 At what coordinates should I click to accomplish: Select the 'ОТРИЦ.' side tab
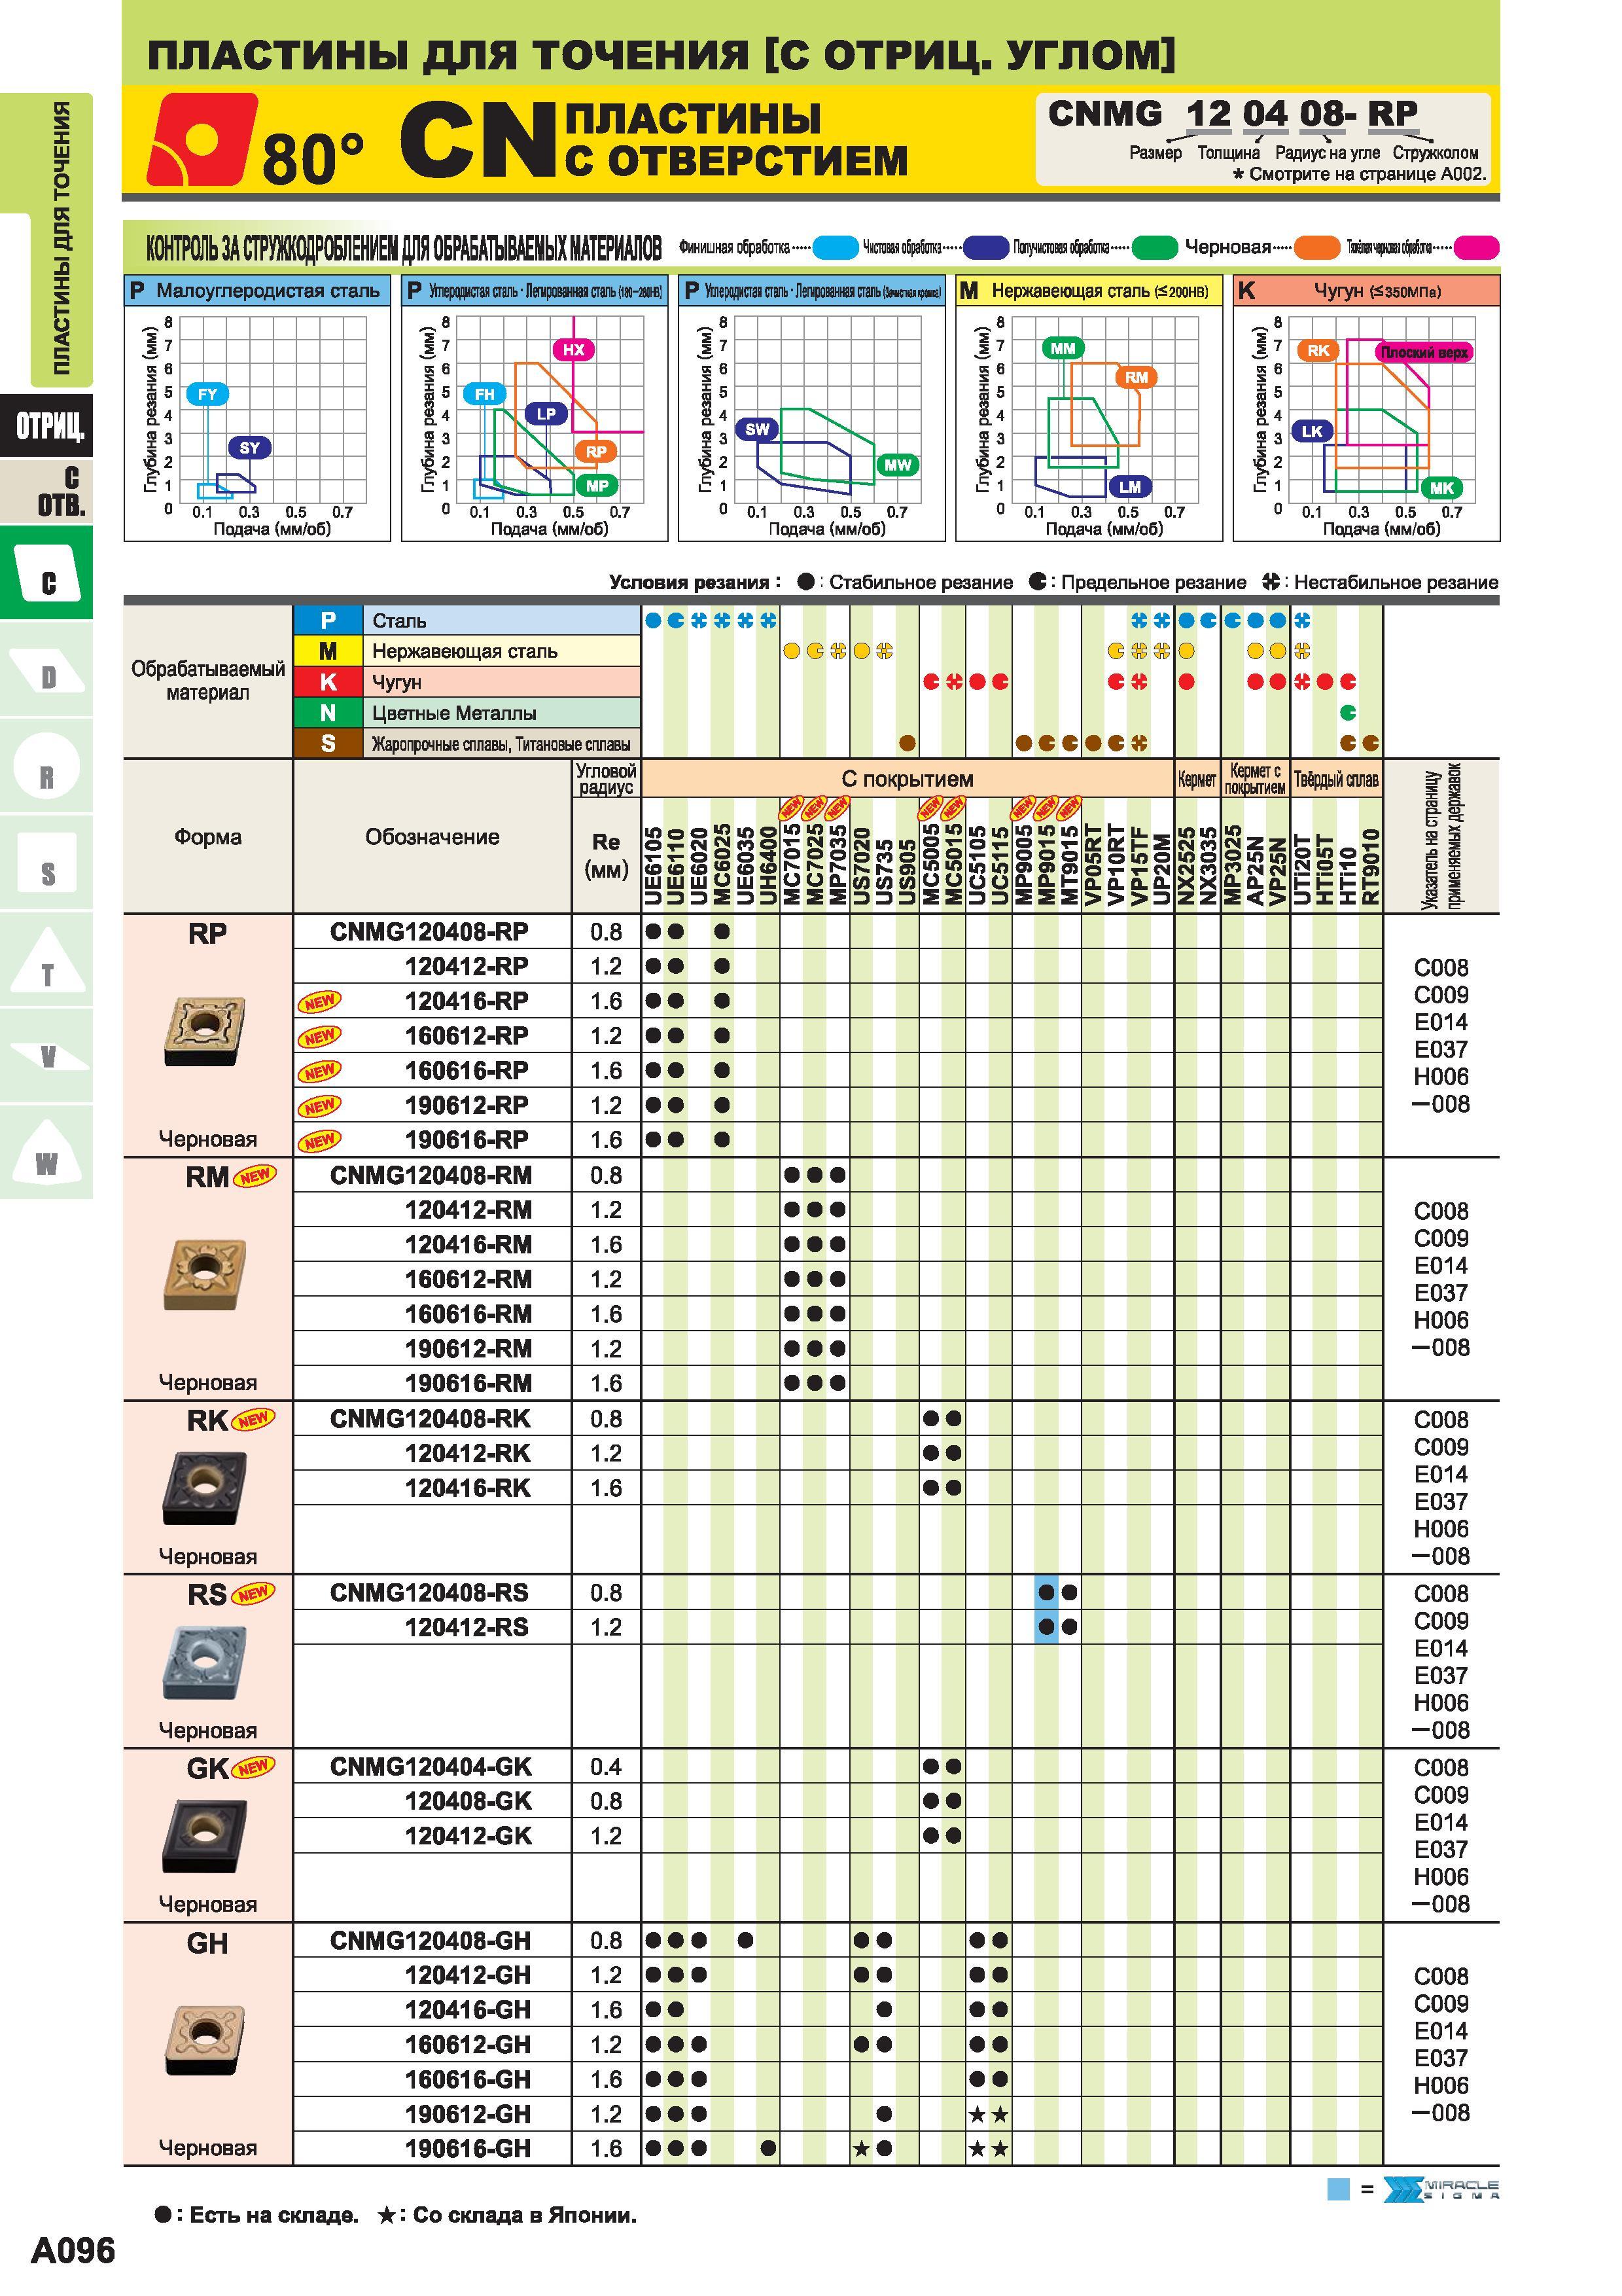coord(47,426)
